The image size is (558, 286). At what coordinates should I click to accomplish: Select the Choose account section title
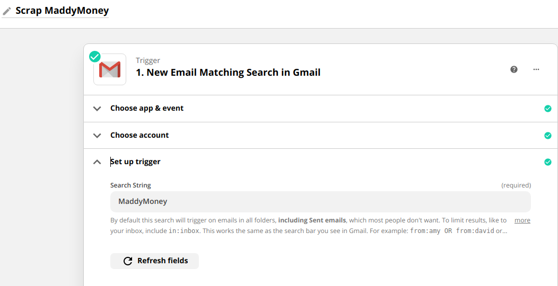[x=139, y=135]
